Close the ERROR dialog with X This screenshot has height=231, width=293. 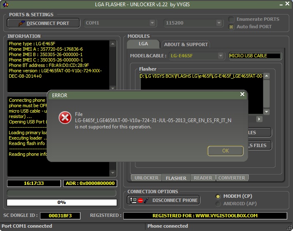(242, 94)
